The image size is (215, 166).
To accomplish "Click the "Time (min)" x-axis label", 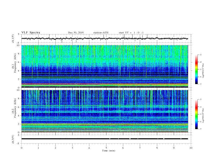I will pyautogui.click(x=109, y=151).
